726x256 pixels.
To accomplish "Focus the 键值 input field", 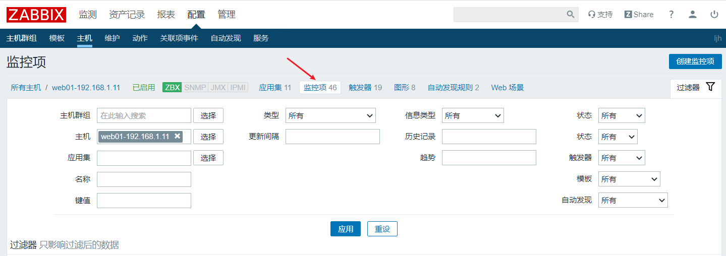I will coord(144,200).
